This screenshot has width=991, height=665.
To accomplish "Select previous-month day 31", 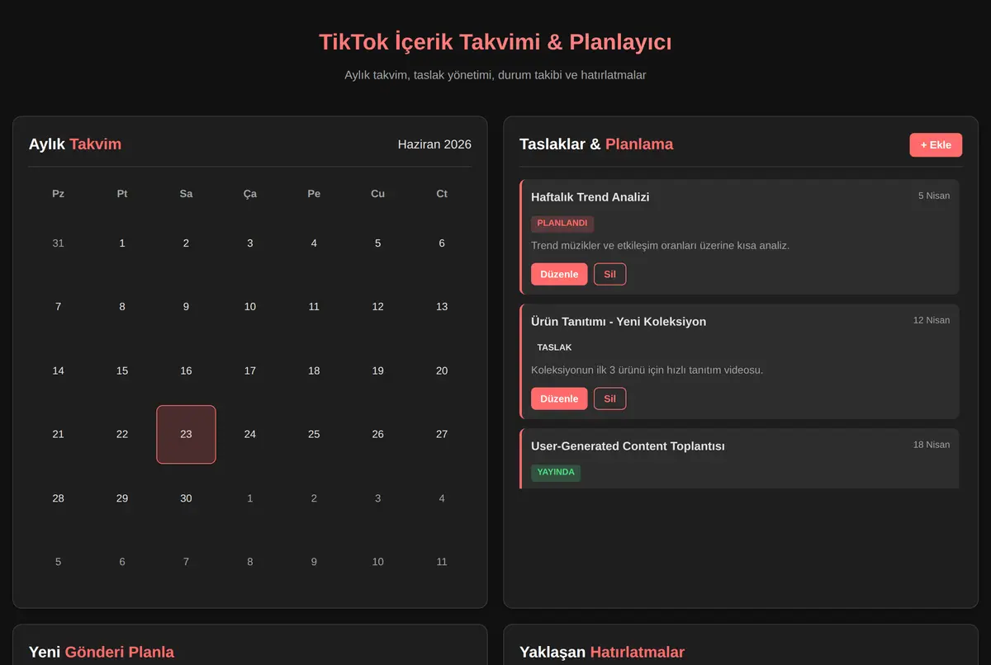I will click(x=58, y=243).
